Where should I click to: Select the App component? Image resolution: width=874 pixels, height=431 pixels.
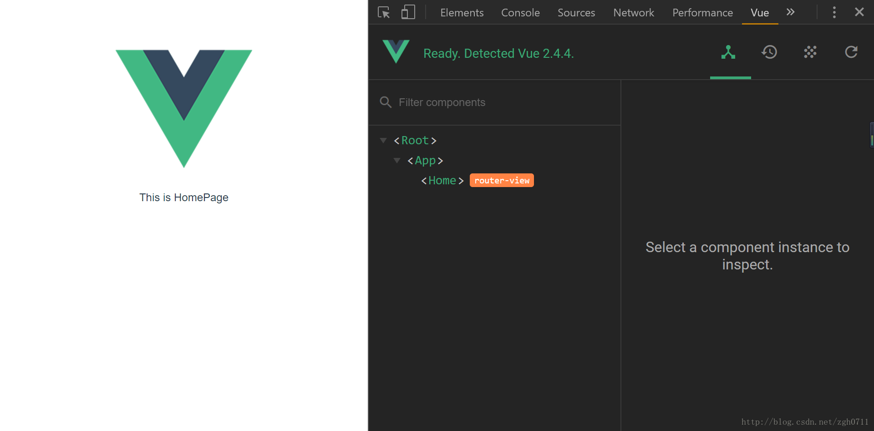[x=425, y=161]
